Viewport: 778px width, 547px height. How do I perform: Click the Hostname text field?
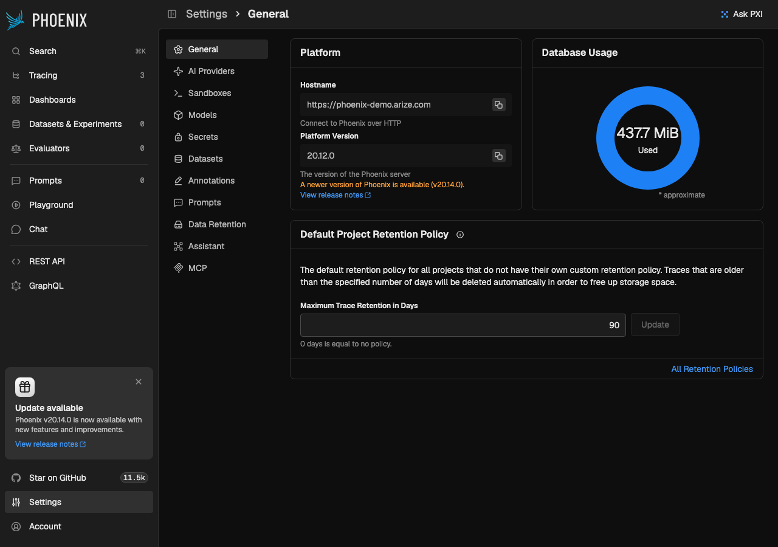[x=406, y=105]
